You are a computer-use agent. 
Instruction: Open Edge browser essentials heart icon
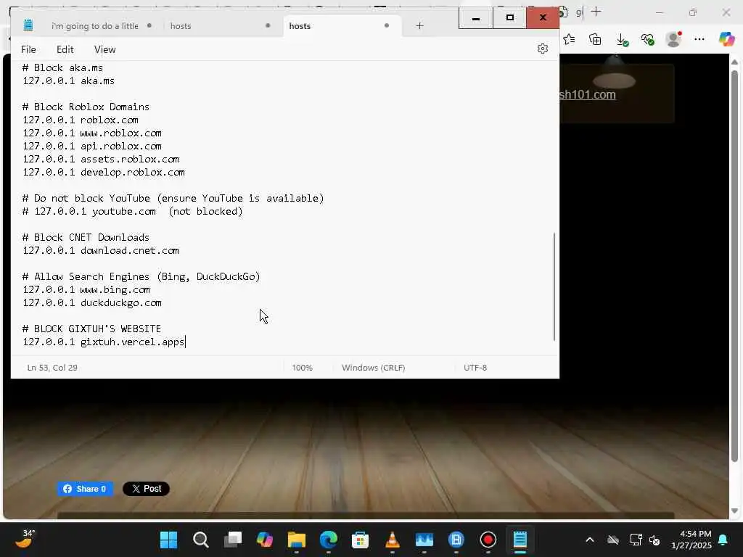click(x=648, y=39)
